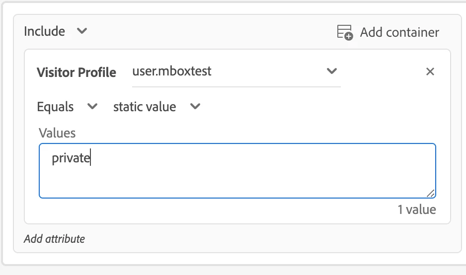The width and height of the screenshot is (466, 275).
Task: Click the chevron next to Include
Action: click(x=82, y=31)
